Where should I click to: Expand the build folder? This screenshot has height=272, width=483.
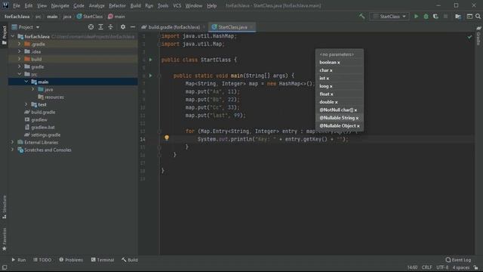[x=20, y=59]
